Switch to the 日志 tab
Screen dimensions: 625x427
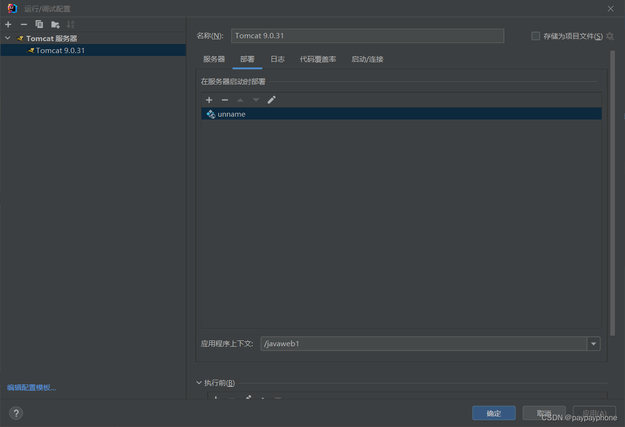(x=278, y=59)
